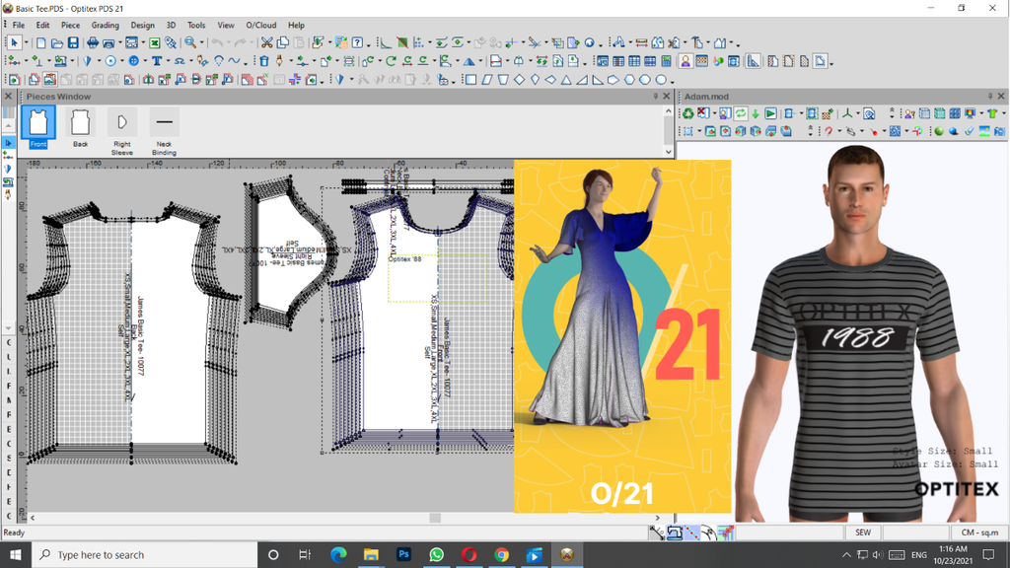
Task: Select the arrow Select tool
Action: tap(14, 43)
